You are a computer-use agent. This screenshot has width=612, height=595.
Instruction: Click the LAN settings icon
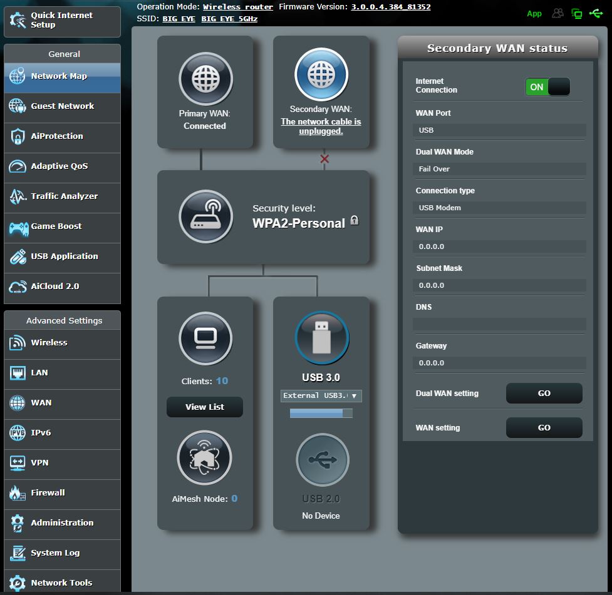pyautogui.click(x=18, y=373)
